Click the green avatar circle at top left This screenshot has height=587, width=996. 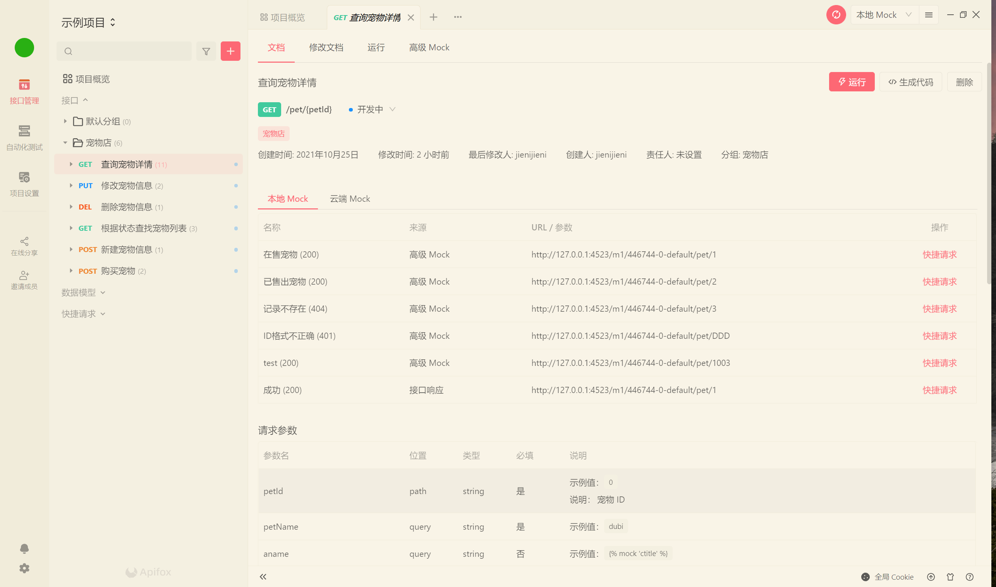(24, 48)
